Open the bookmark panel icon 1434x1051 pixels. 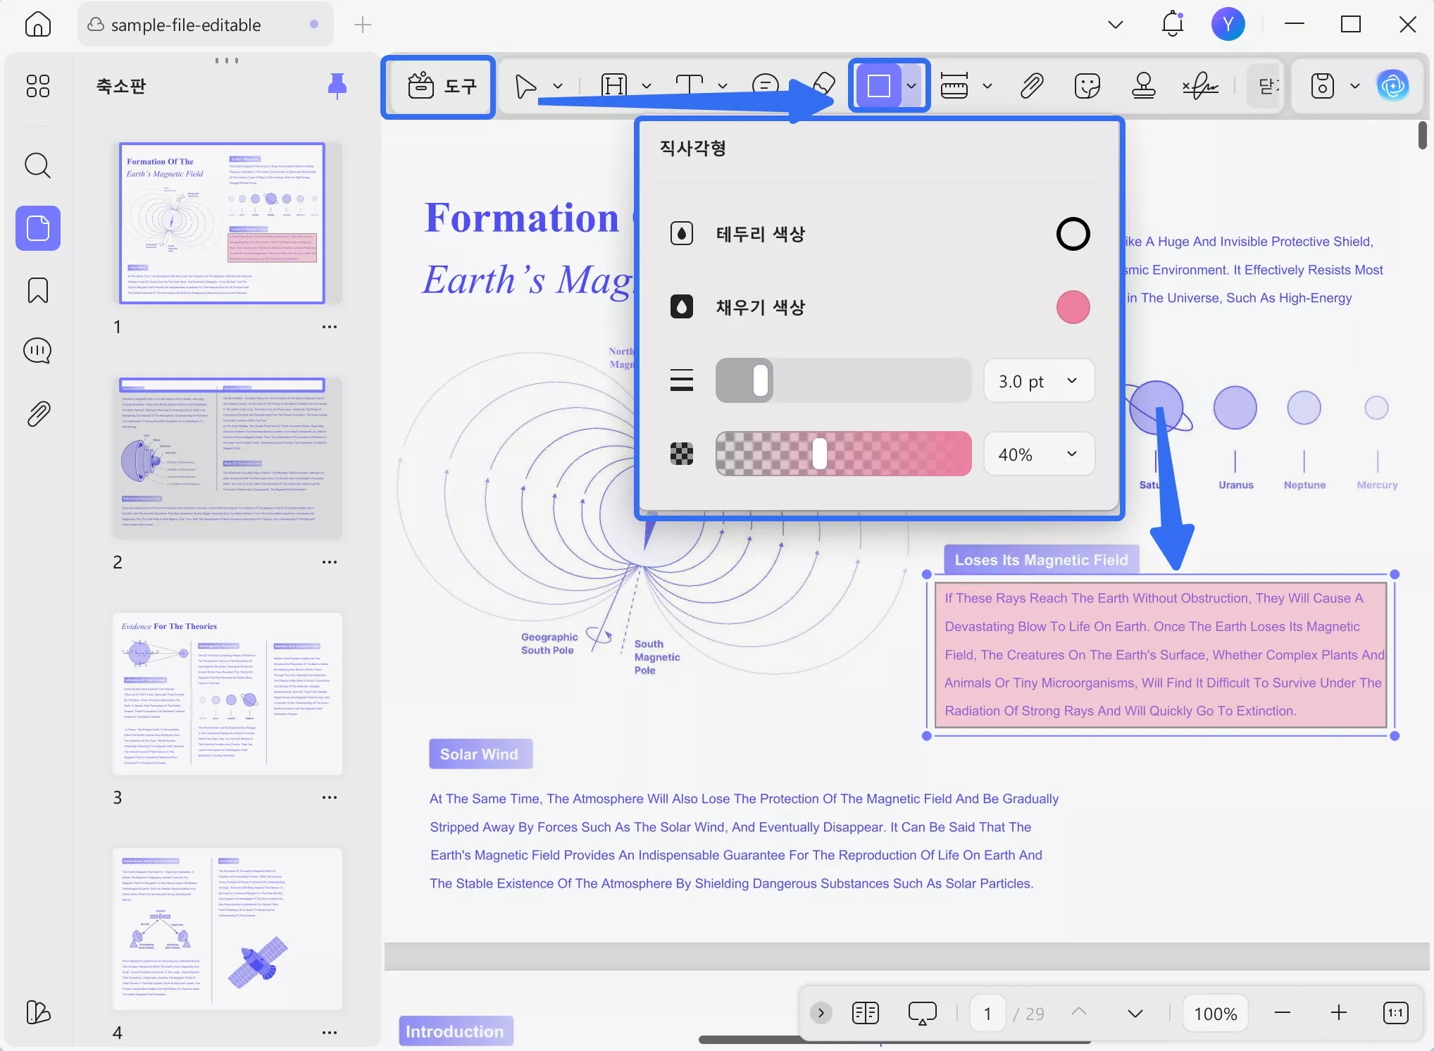(x=37, y=290)
